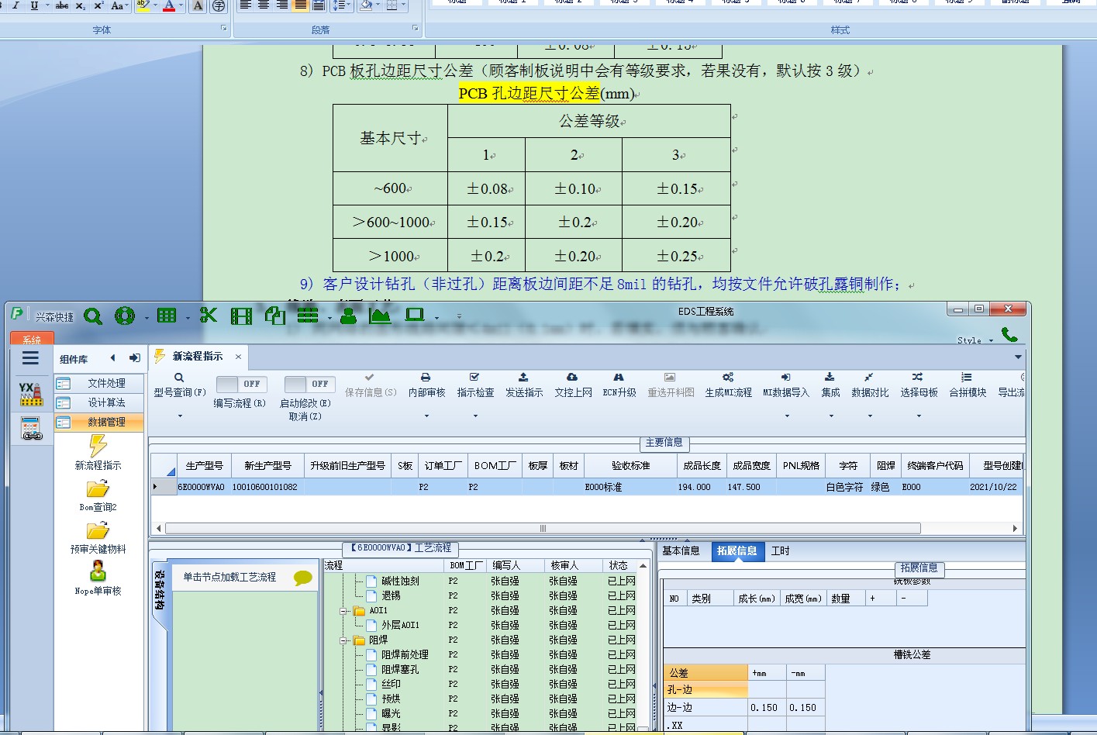Image resolution: width=1097 pixels, height=735 pixels.
Task: Click the green lifebuoy icon in quick toolbar
Action: pos(125,316)
